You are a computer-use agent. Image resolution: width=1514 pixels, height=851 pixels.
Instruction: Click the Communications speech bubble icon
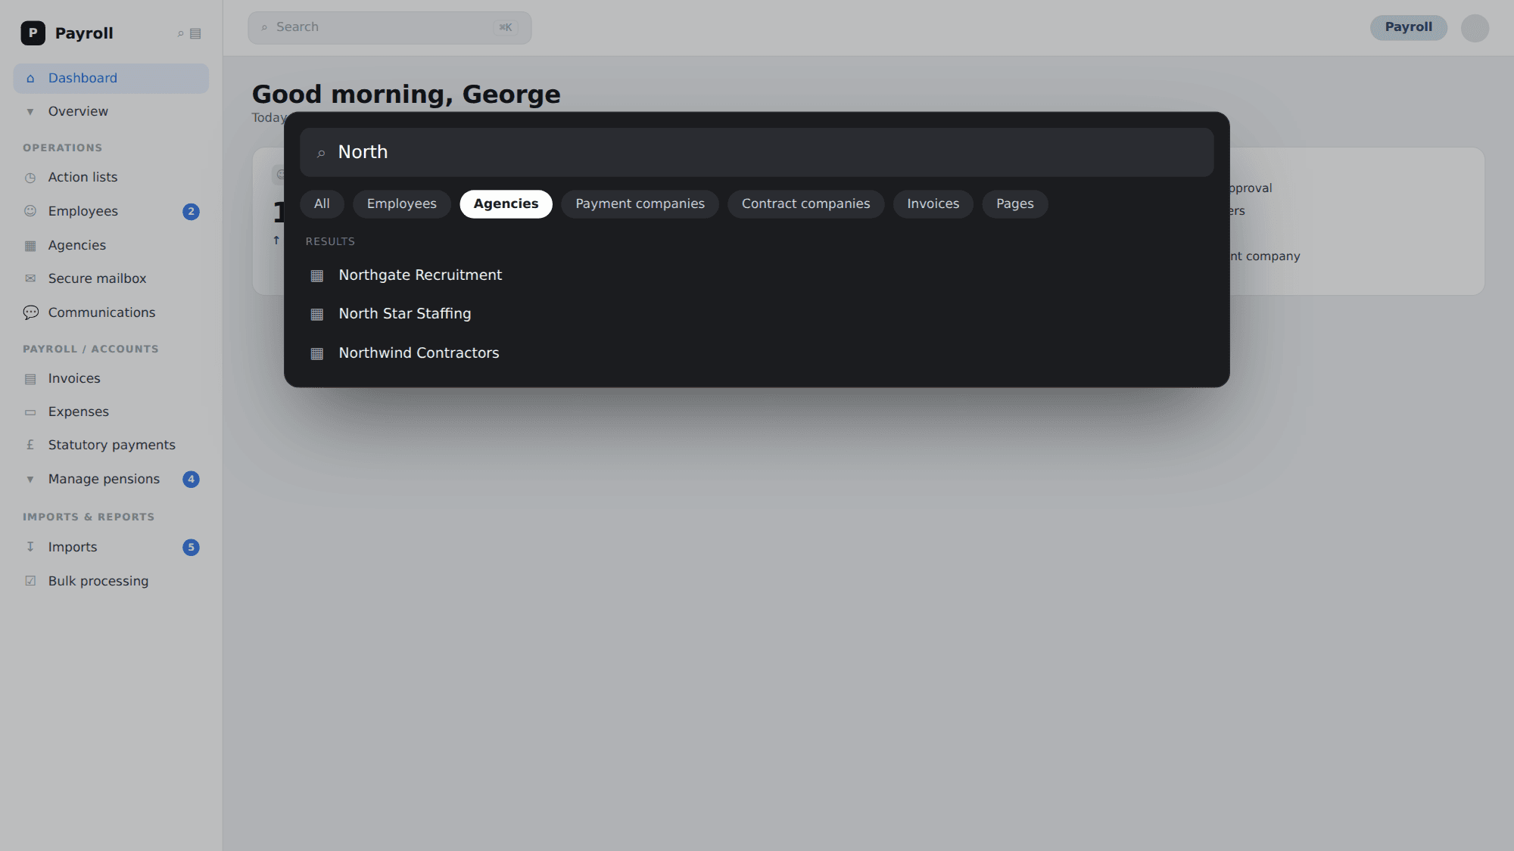(x=30, y=312)
